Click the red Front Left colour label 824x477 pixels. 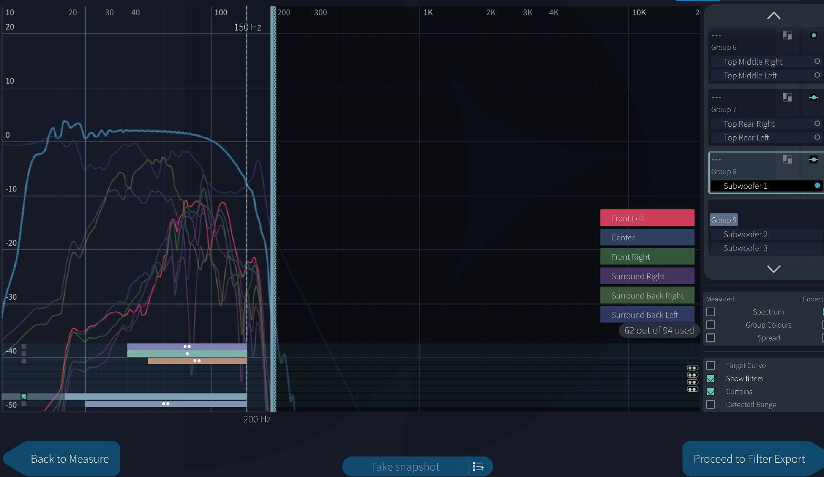[x=647, y=218]
